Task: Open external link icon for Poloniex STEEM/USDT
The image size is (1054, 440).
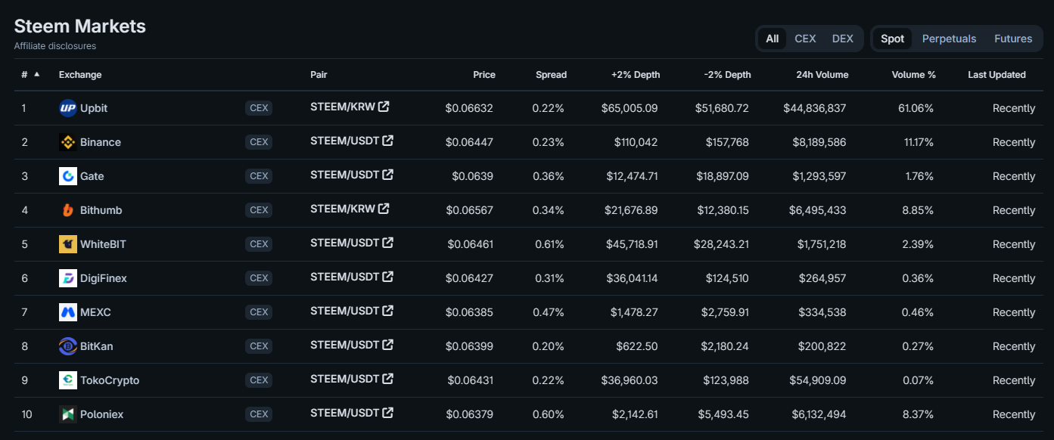Action: (x=387, y=413)
